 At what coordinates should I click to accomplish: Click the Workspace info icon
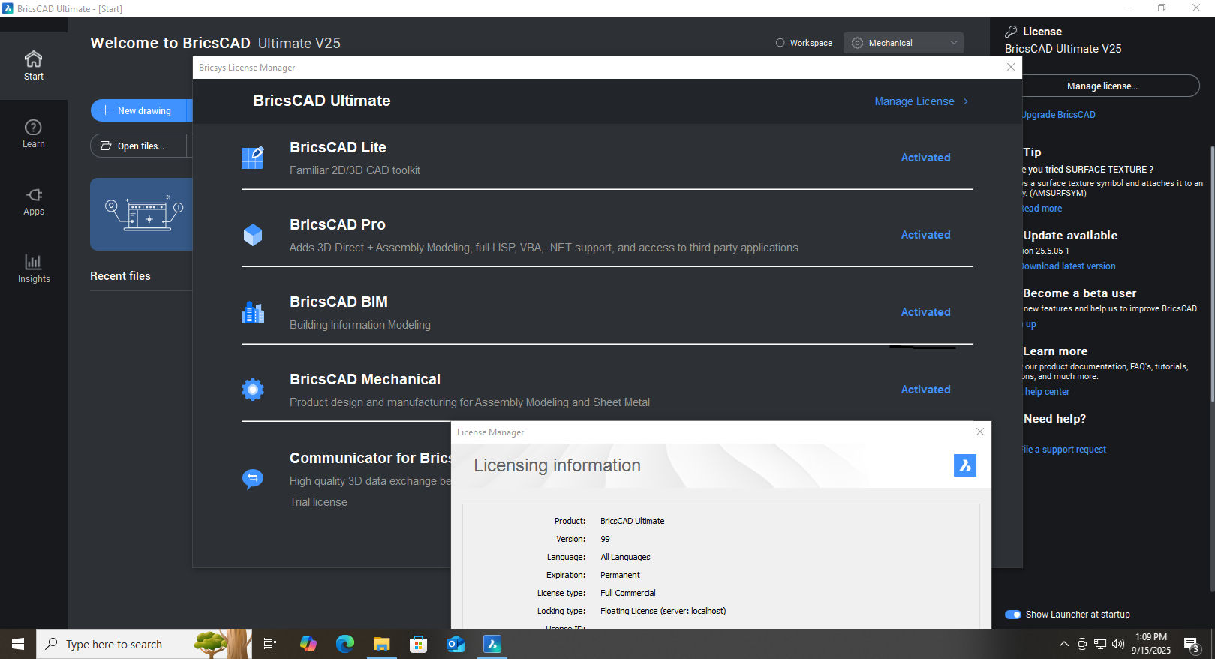[780, 43]
